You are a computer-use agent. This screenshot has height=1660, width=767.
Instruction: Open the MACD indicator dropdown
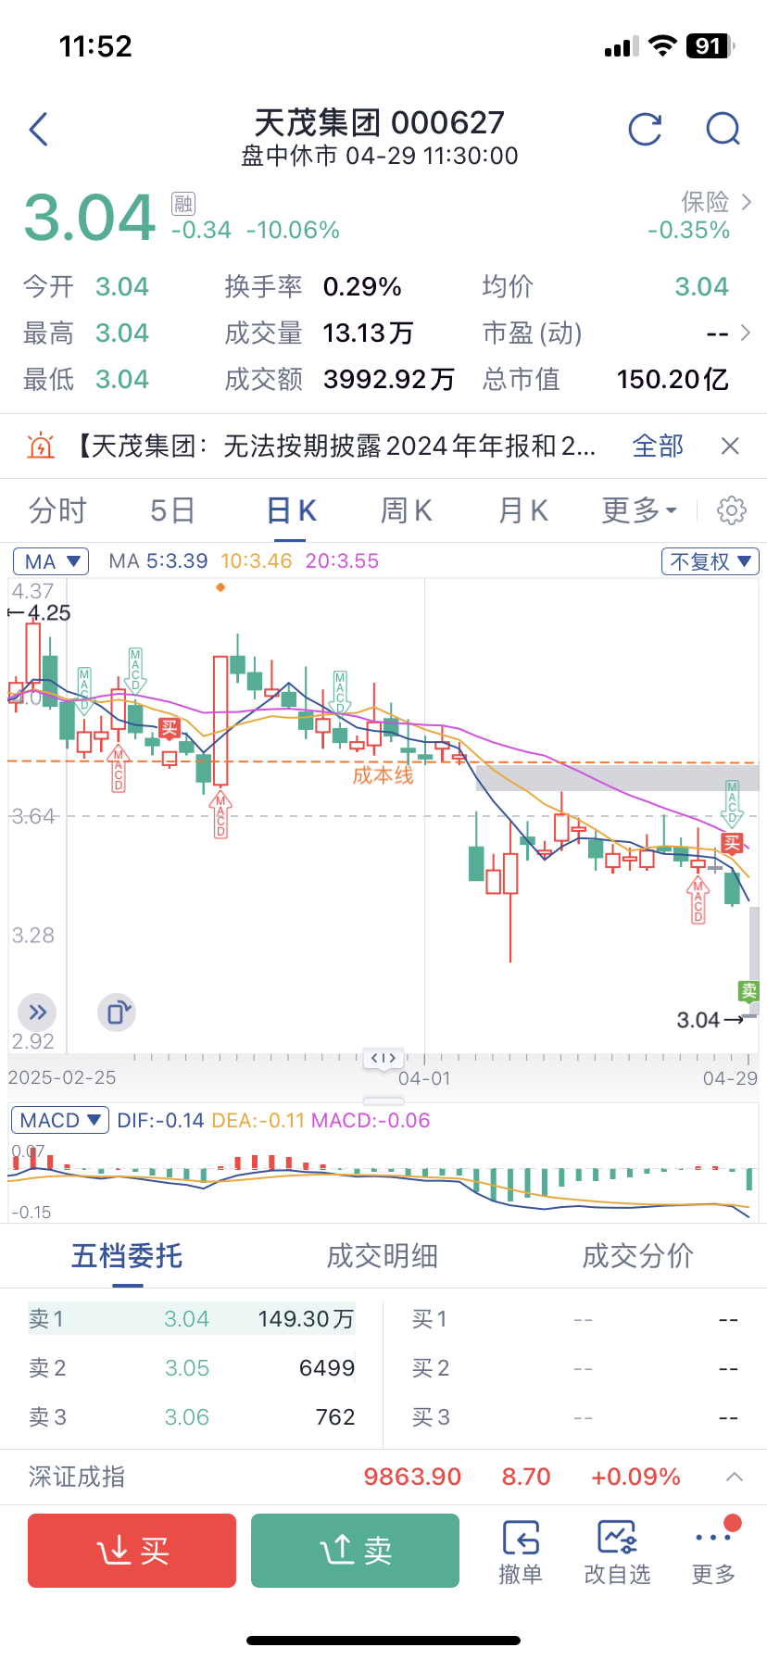point(60,1120)
